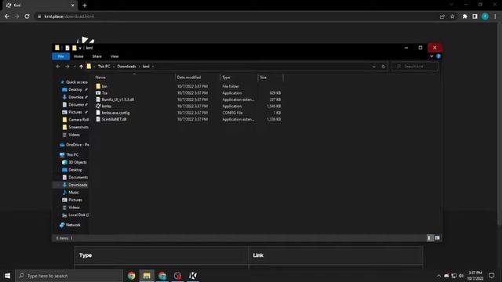Open Chrome from the taskbar
The width and height of the screenshot is (502, 282).
click(131, 276)
